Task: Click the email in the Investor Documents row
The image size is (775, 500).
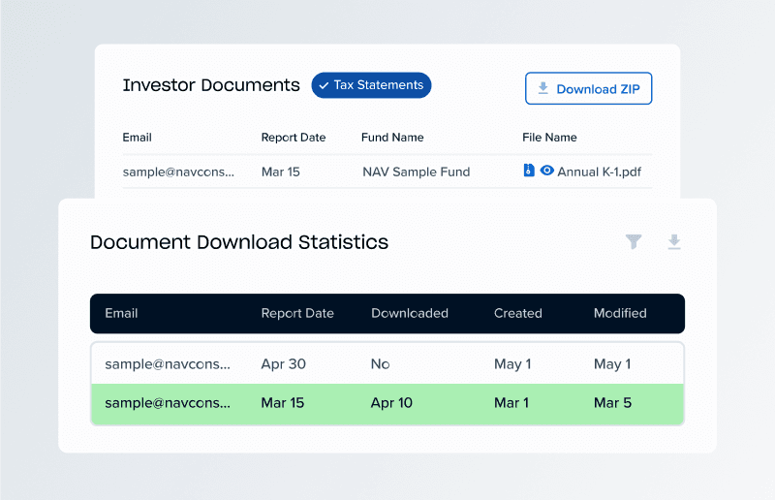Action: point(178,172)
